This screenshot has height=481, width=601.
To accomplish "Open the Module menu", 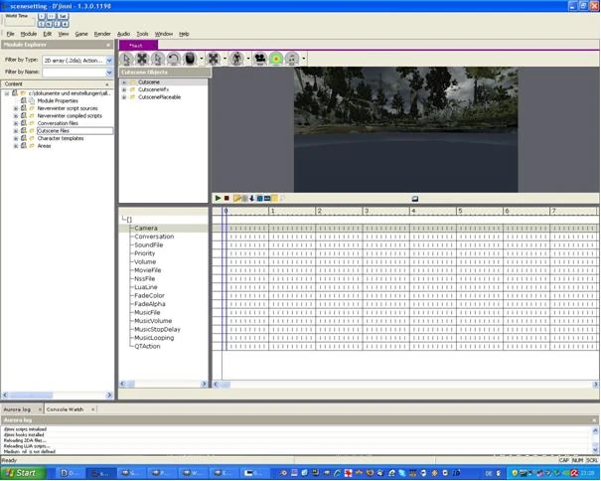I will (x=29, y=34).
